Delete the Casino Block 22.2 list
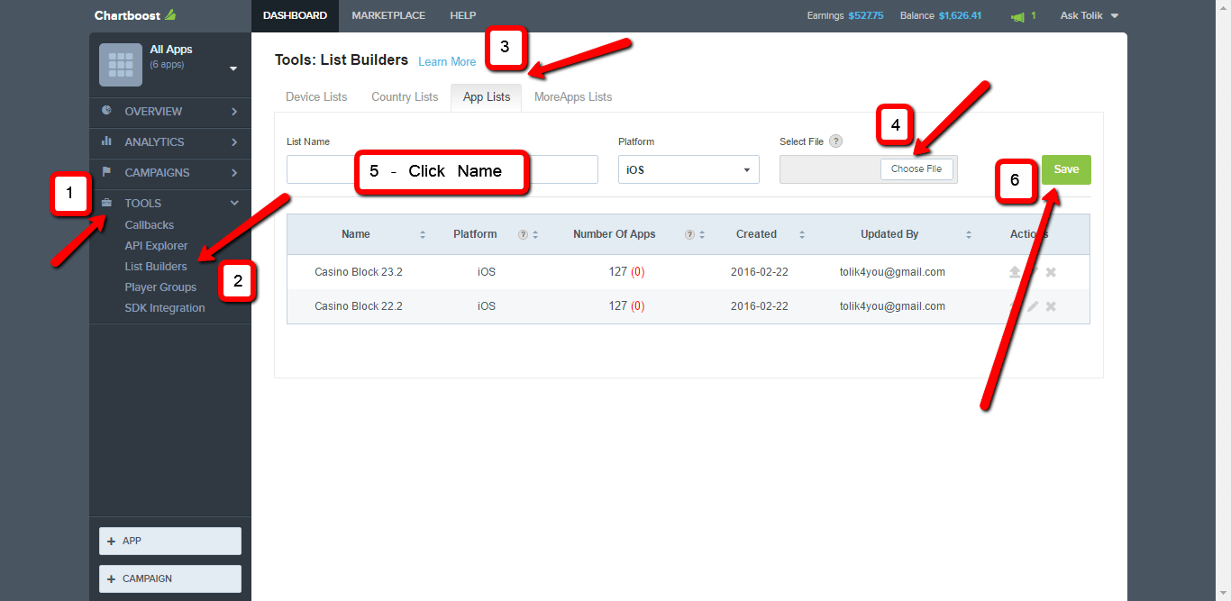Screen dimensions: 1231x601 tap(1051, 306)
